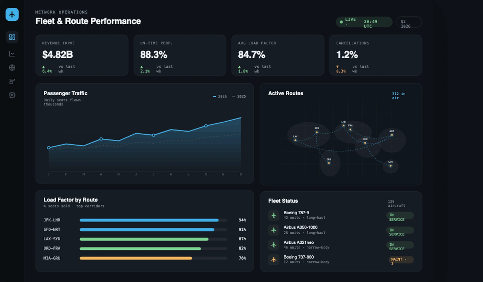Screen dimensions: 483x282
Task: Open the Q2 2026 period selector
Action: [x=409, y=22]
